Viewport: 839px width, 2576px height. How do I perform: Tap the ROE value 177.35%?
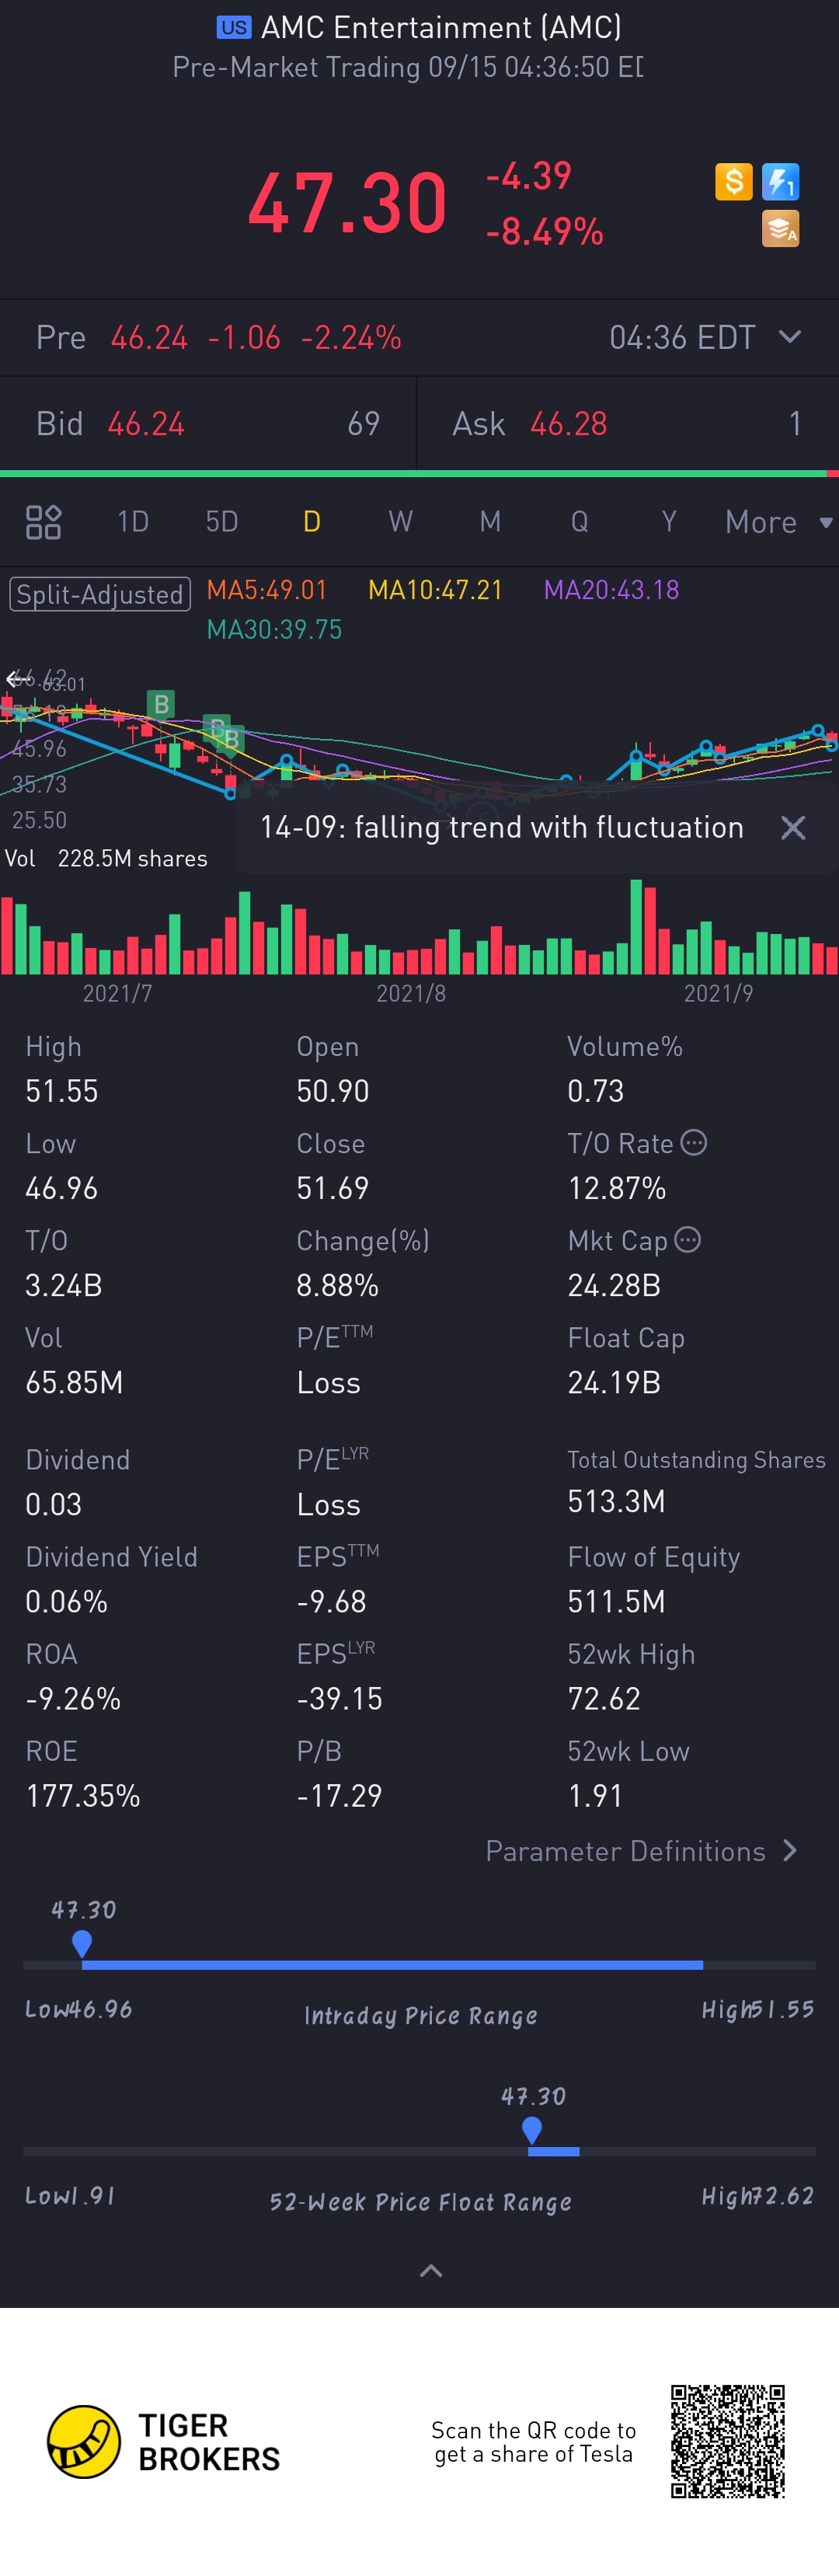pyautogui.click(x=83, y=1795)
